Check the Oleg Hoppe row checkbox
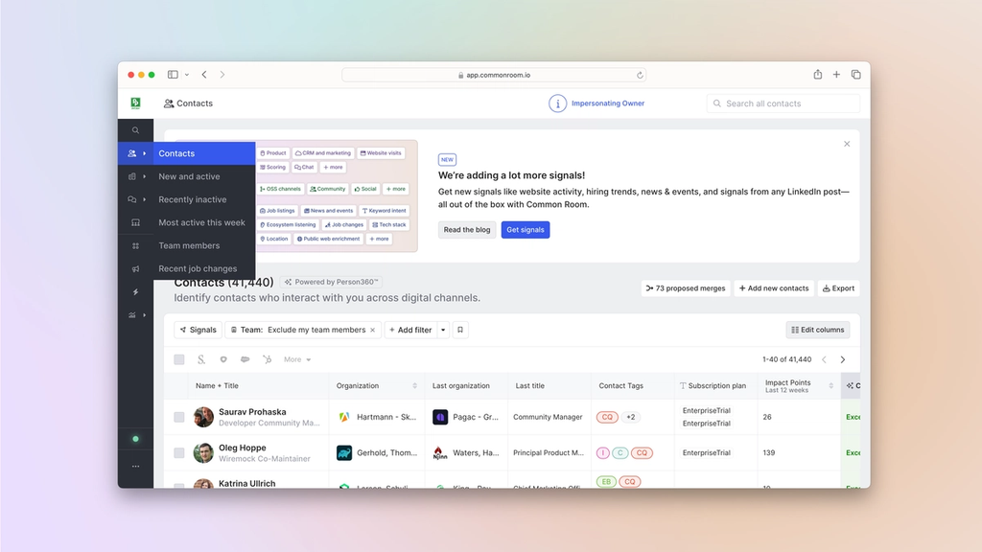The image size is (982, 552). coord(179,452)
